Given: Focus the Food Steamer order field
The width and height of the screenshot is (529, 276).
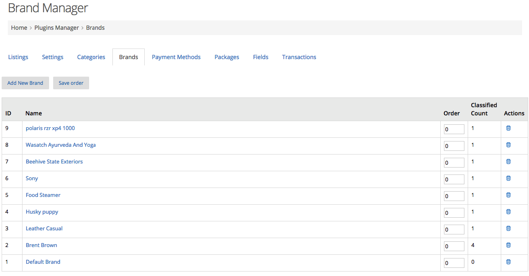Looking at the screenshot, I should pyautogui.click(x=454, y=196).
